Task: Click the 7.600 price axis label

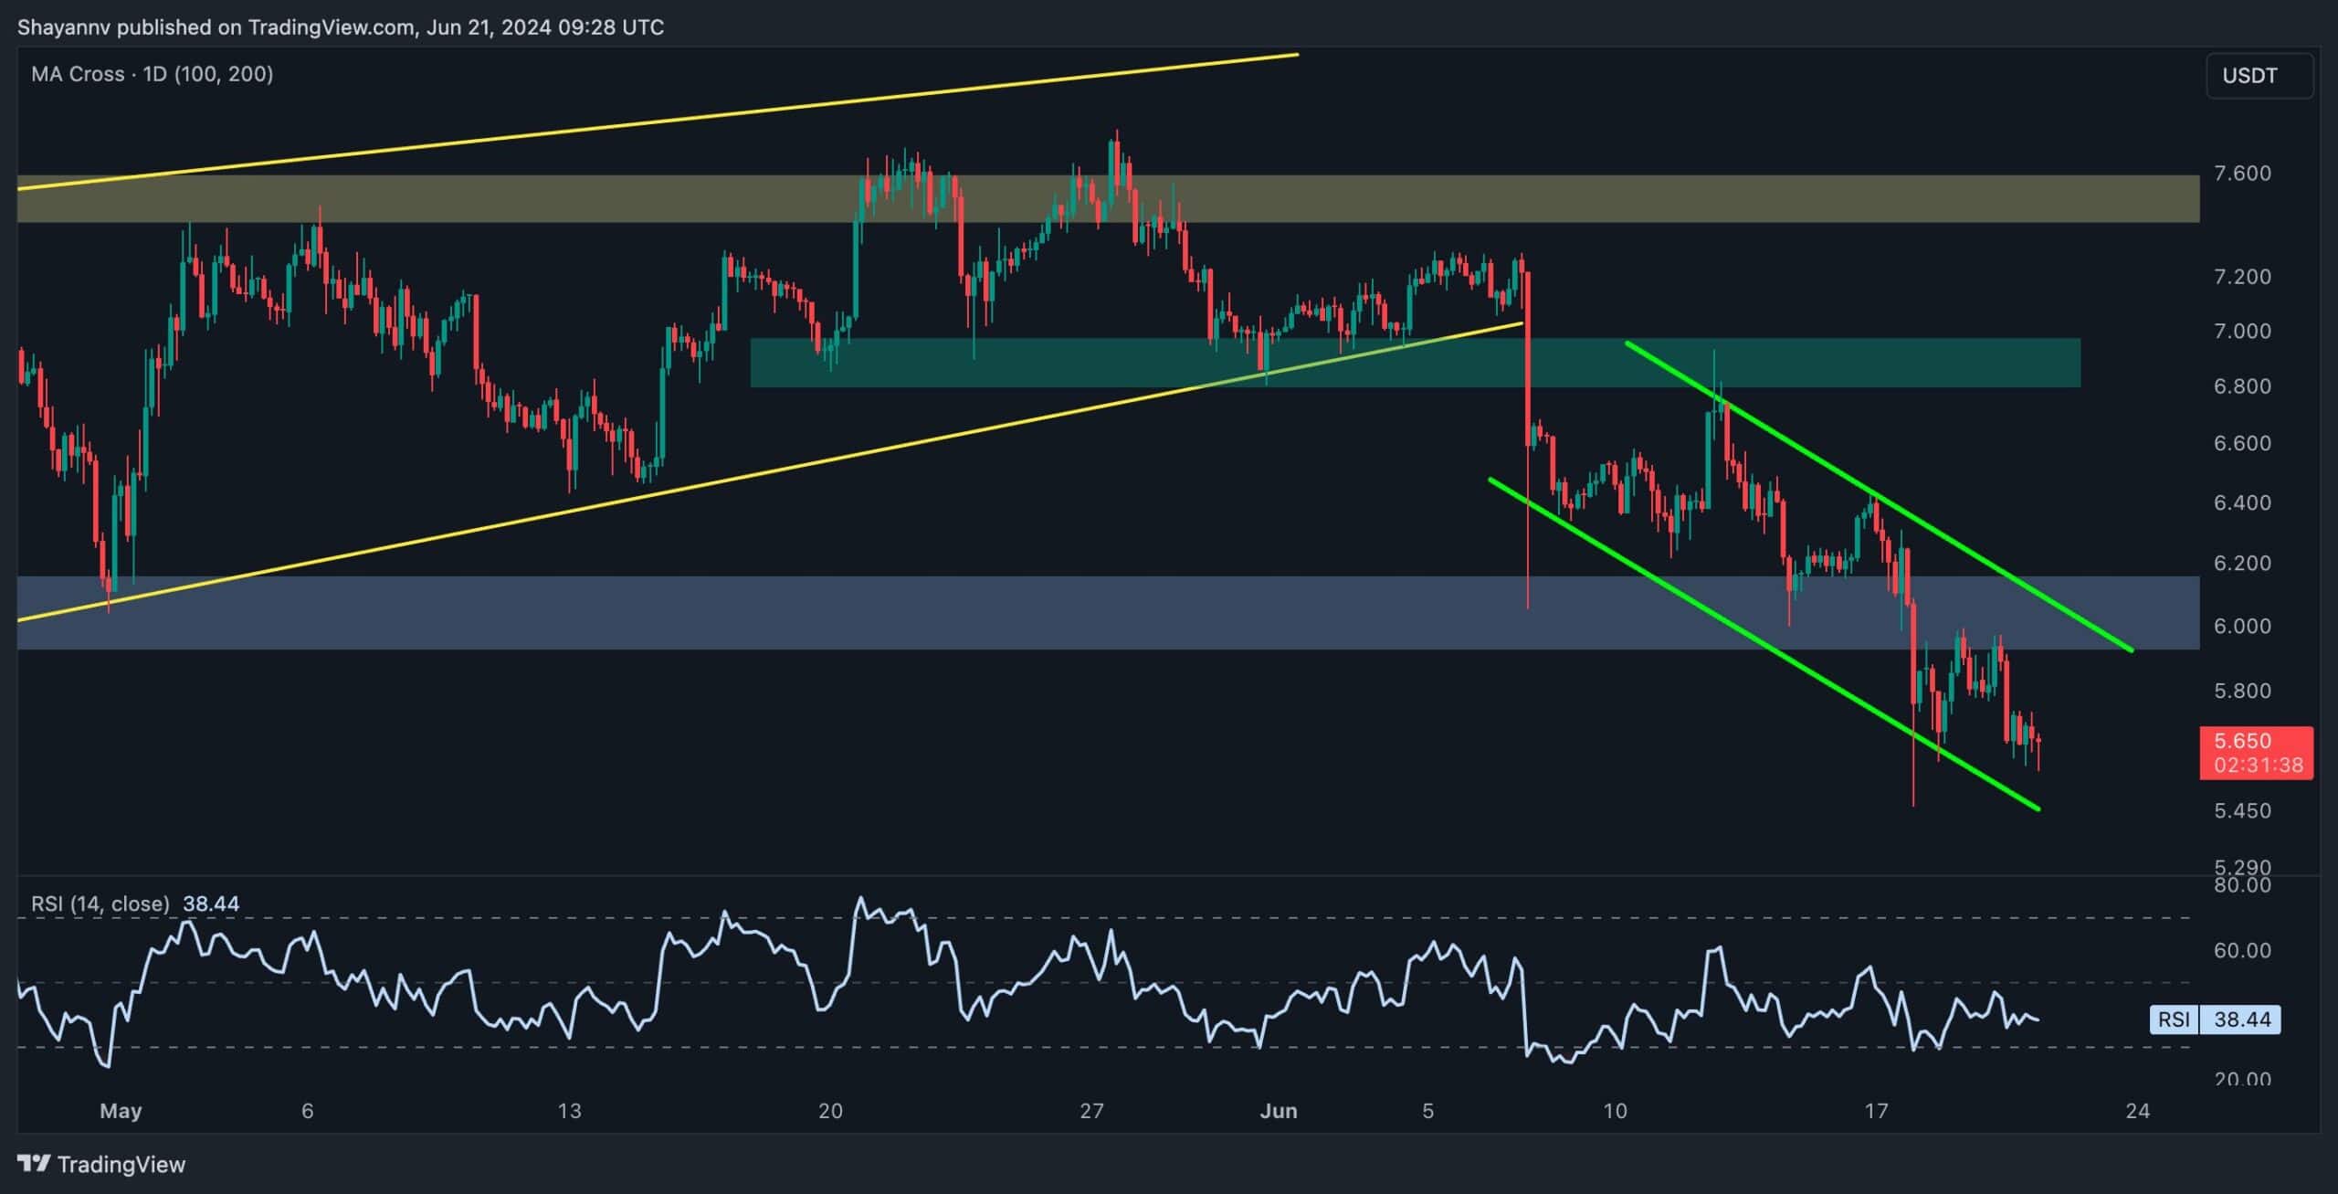Action: click(2242, 174)
